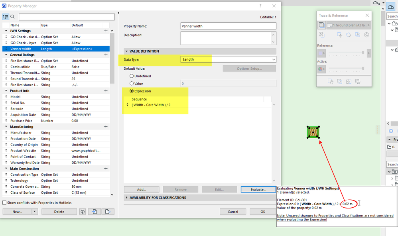Select the Purchase Price property row
Viewport: 398px width, 236px height.
click(x=56, y=121)
